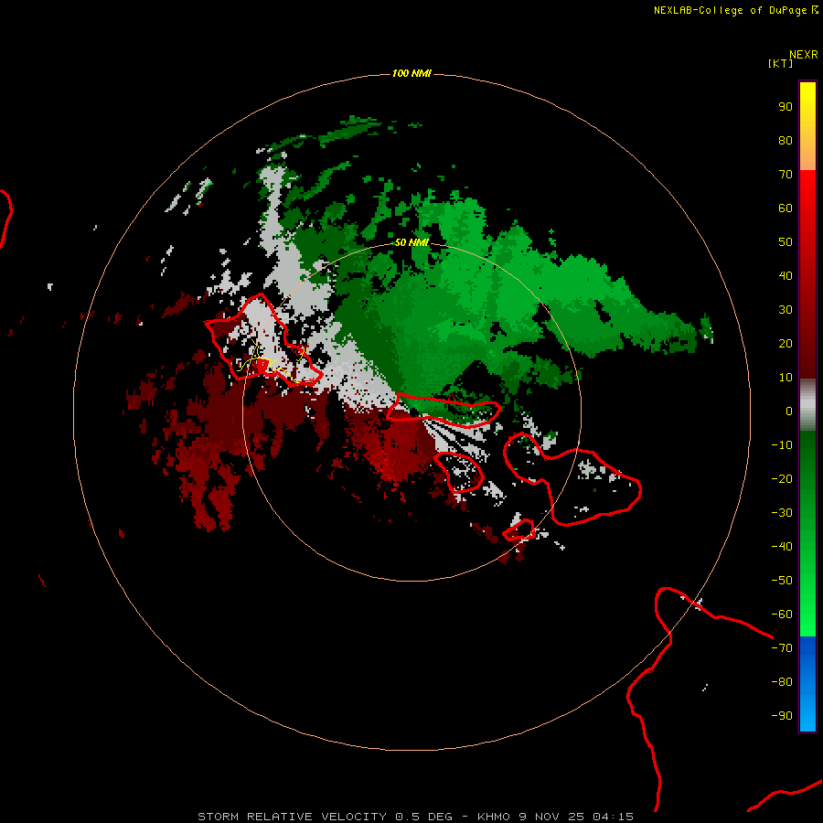823x823 pixels.
Task: Click the 50 NMI range ring label
Action: pos(411,242)
